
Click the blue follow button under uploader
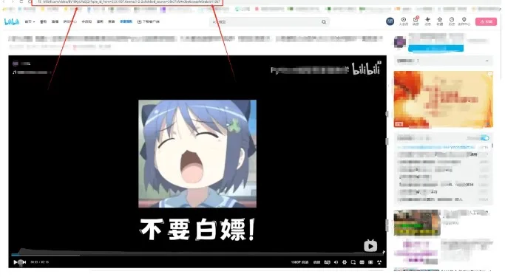(x=435, y=48)
